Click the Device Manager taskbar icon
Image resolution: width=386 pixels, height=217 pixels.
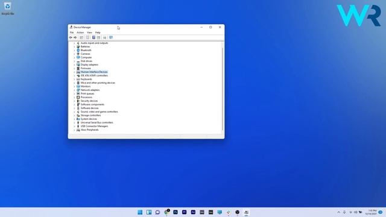(246, 212)
